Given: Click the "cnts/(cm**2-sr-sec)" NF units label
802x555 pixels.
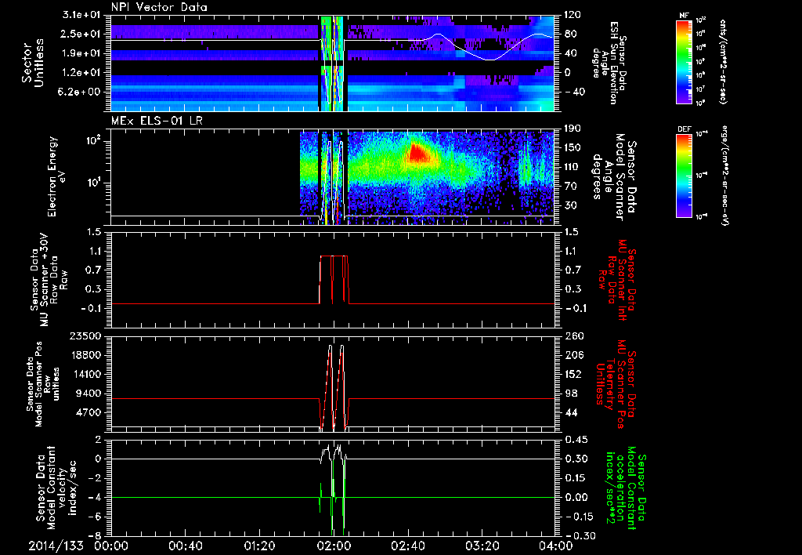Looking at the screenshot, I should [x=723, y=61].
